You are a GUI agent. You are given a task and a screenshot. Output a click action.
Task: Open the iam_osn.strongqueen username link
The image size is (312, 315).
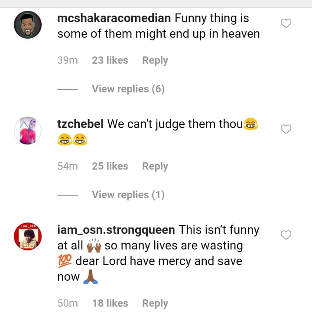coord(116,230)
